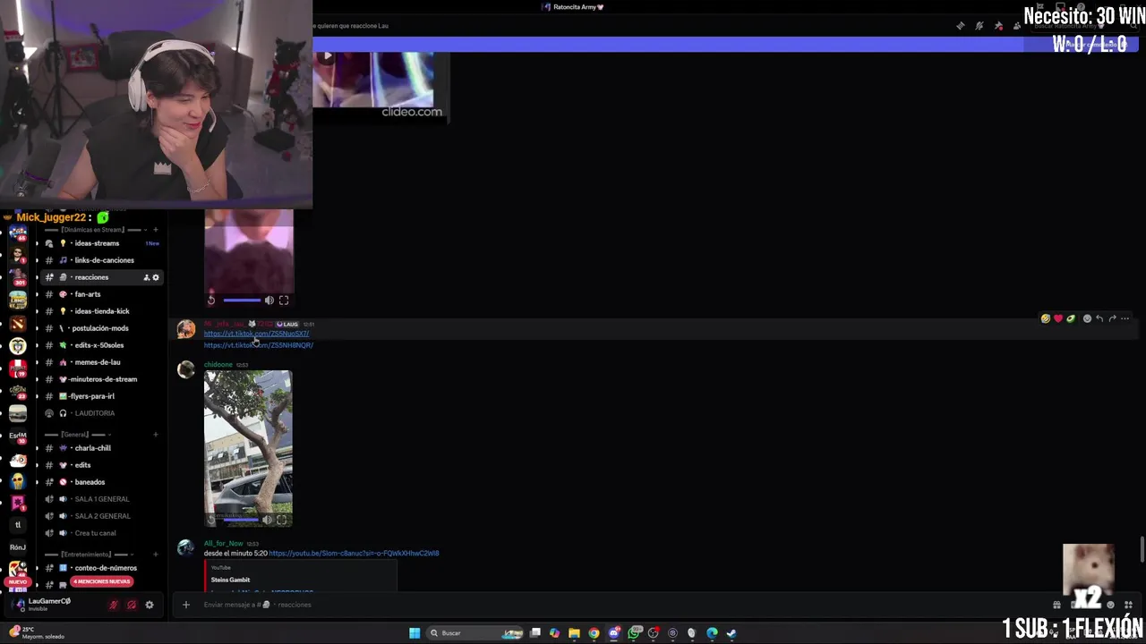Fullscreen chidoone's tree video
Image resolution: width=1146 pixels, height=644 pixels.
[281, 520]
